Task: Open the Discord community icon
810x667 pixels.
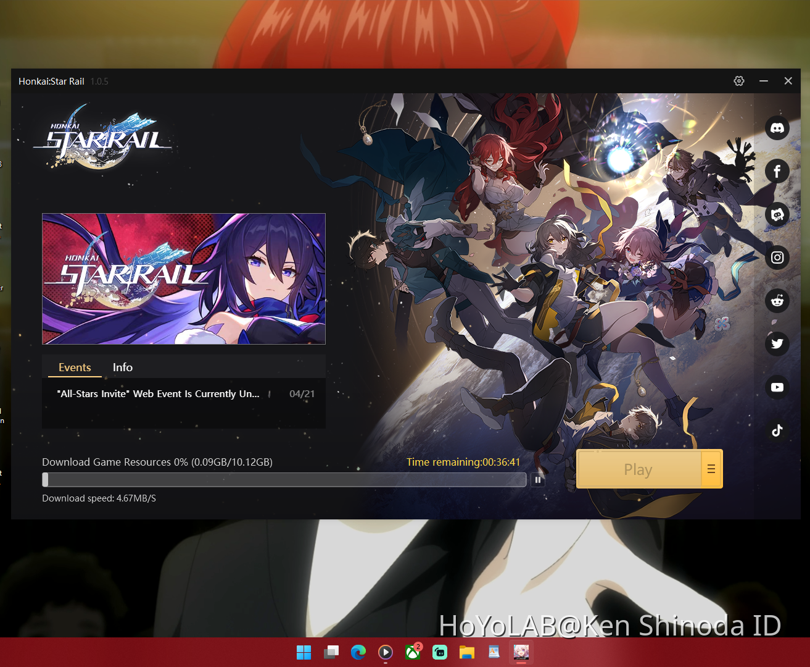Action: pyautogui.click(x=777, y=128)
